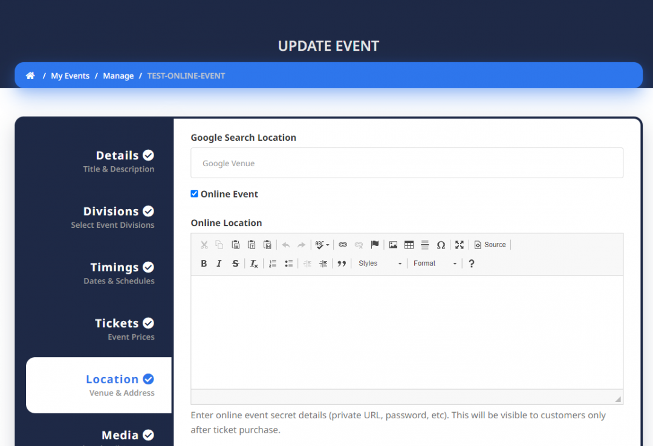The height and width of the screenshot is (446, 653).
Task: Insert a block quote
Action: click(342, 263)
